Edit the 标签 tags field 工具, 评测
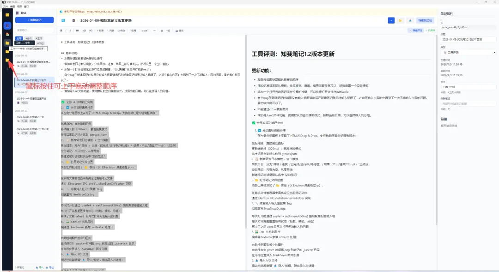499x272 pixels. pos(468,87)
